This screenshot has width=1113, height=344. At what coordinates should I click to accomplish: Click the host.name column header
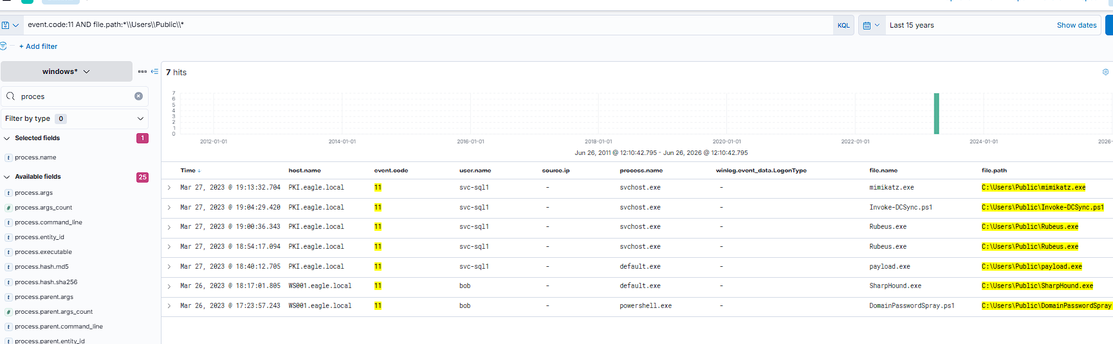tap(304, 170)
